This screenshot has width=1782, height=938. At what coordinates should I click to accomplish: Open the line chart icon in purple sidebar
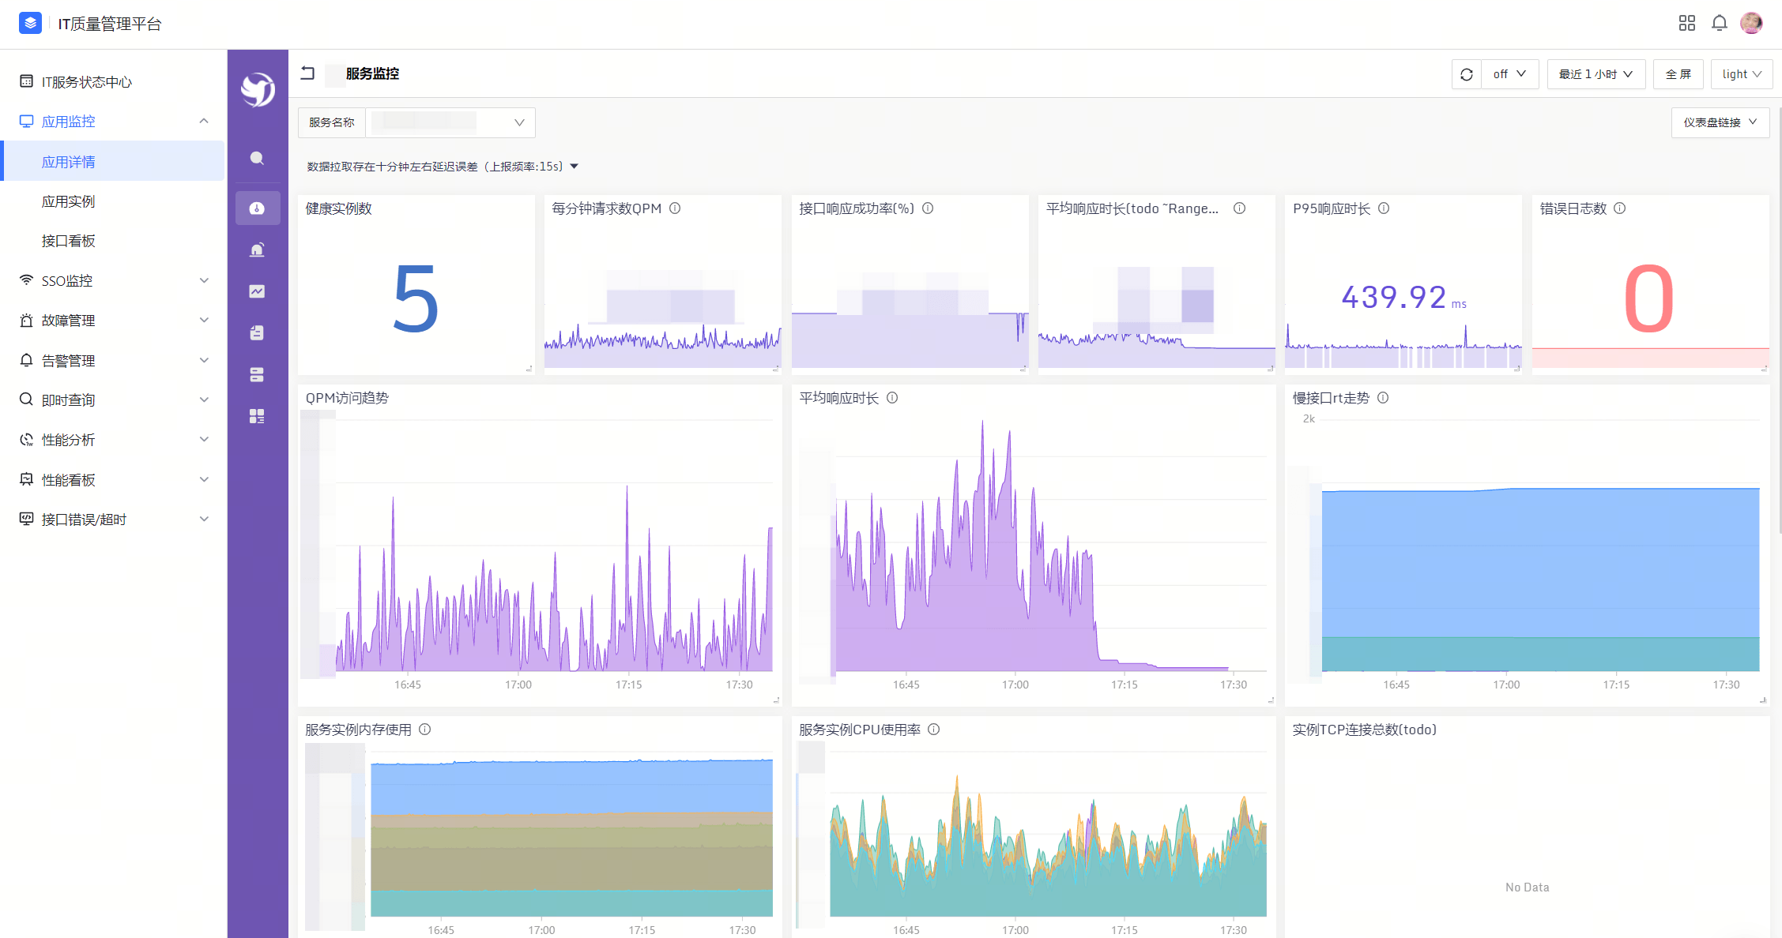point(257,291)
